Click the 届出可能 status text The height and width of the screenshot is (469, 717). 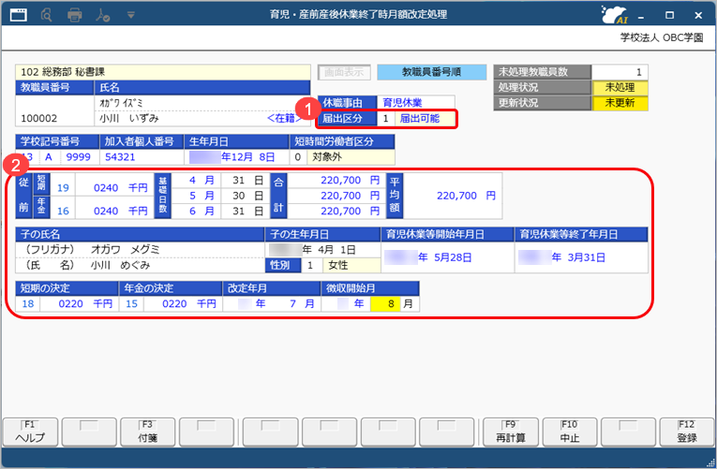(420, 119)
